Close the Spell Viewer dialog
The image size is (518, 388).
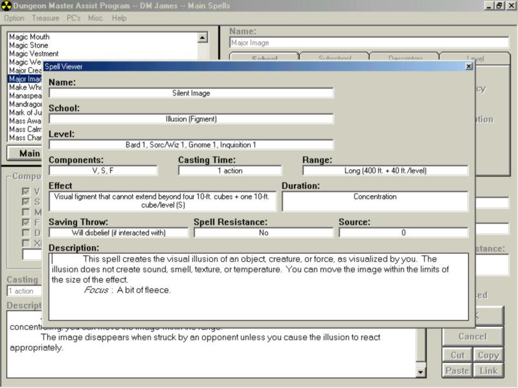coord(469,66)
